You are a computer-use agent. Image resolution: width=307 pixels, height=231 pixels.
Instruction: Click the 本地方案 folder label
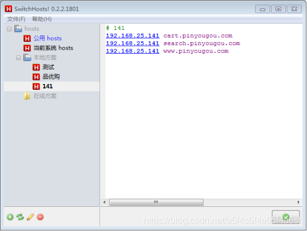click(45, 58)
